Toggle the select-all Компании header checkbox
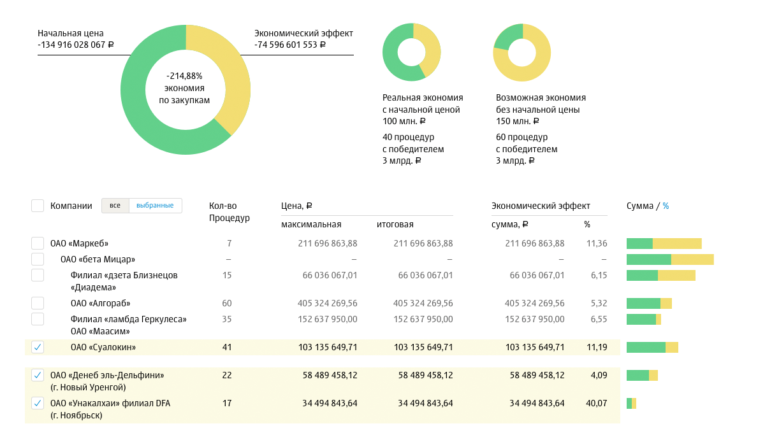The image size is (765, 433). click(x=38, y=206)
